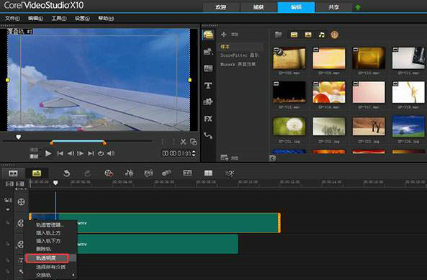Viewport: 427px width, 280px height.
Task: Switch to Timeline view (yellow icon)
Action: coord(37,173)
